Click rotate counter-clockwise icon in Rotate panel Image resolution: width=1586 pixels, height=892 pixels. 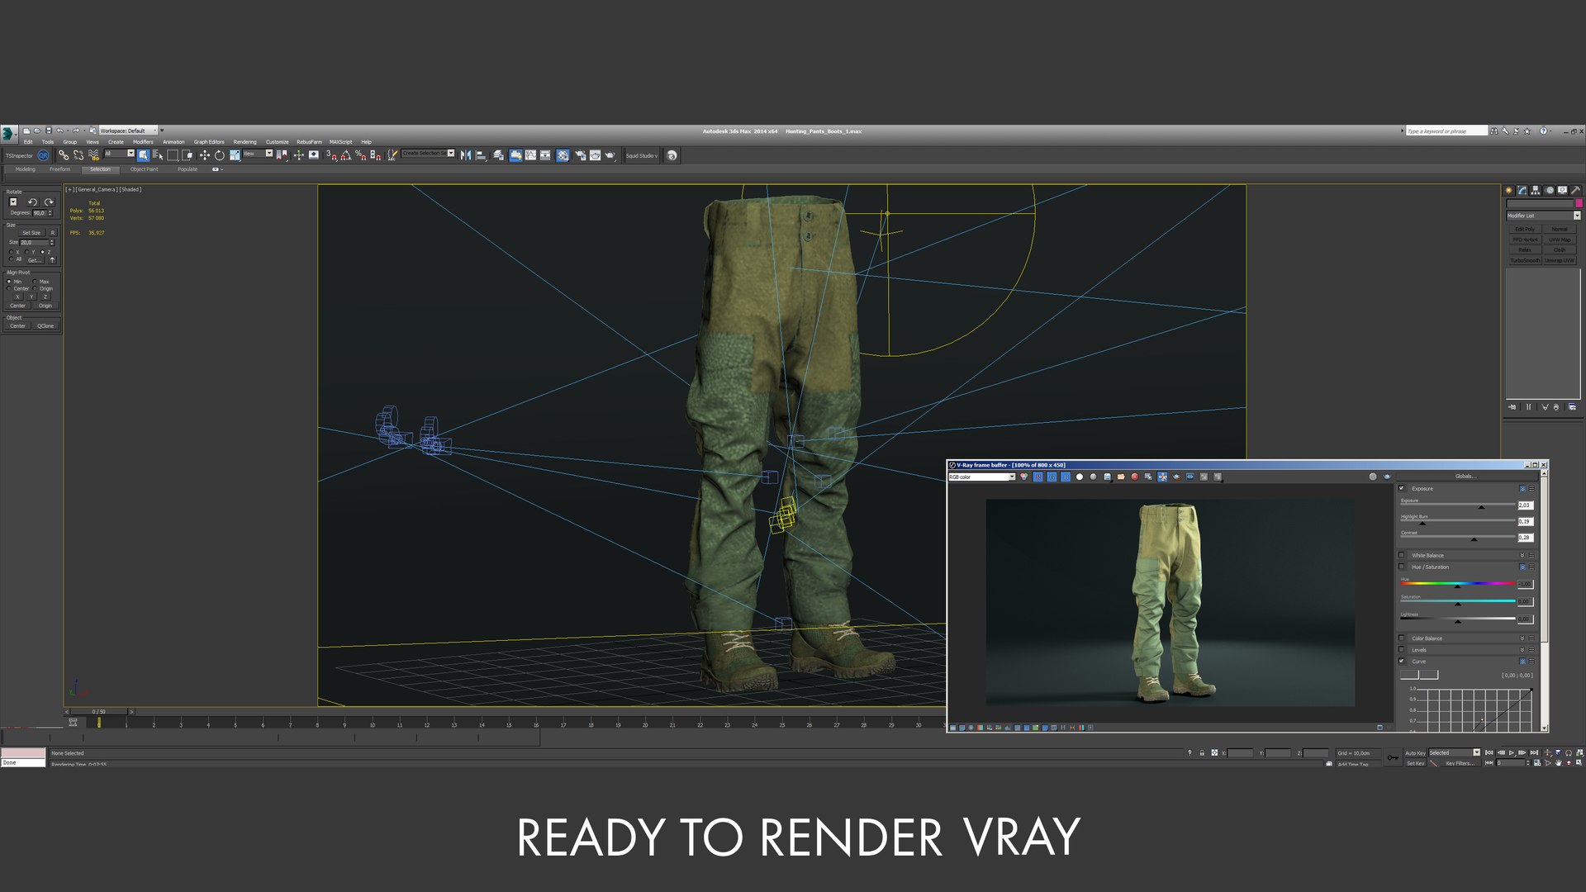tap(32, 202)
